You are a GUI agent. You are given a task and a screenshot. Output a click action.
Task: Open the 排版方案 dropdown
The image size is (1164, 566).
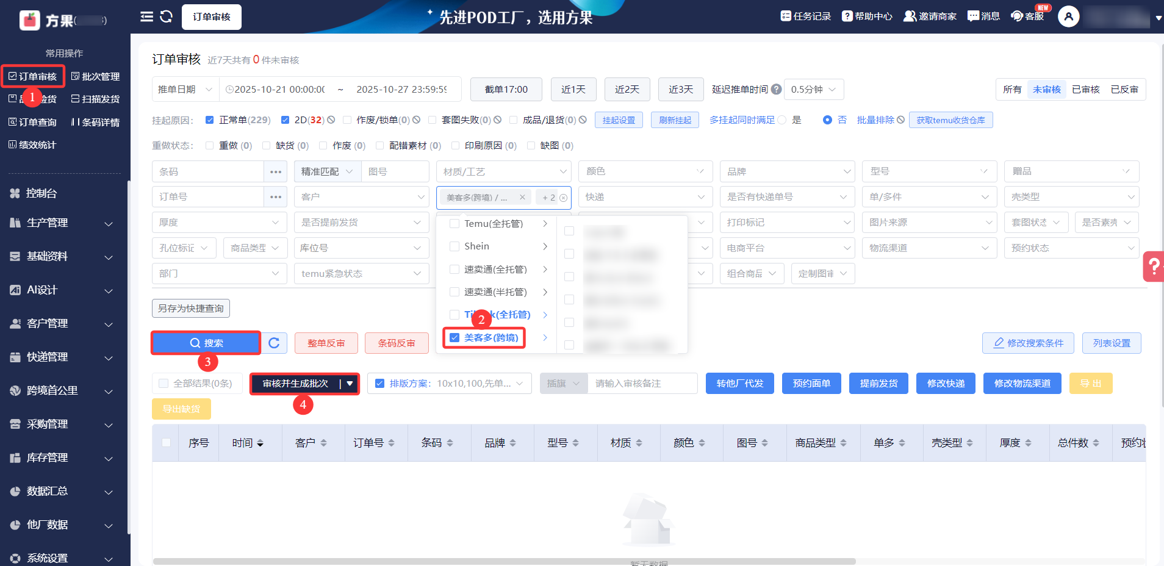click(450, 384)
